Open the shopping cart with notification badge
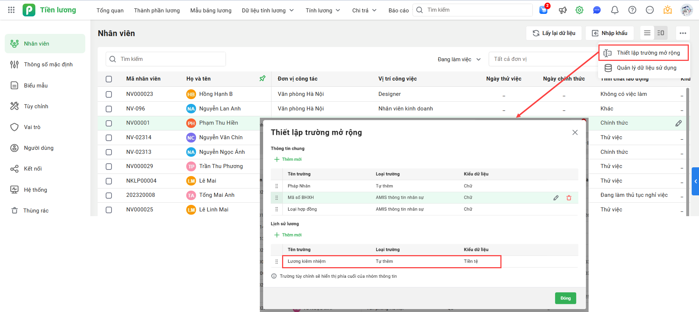This screenshot has width=699, height=312. click(543, 10)
